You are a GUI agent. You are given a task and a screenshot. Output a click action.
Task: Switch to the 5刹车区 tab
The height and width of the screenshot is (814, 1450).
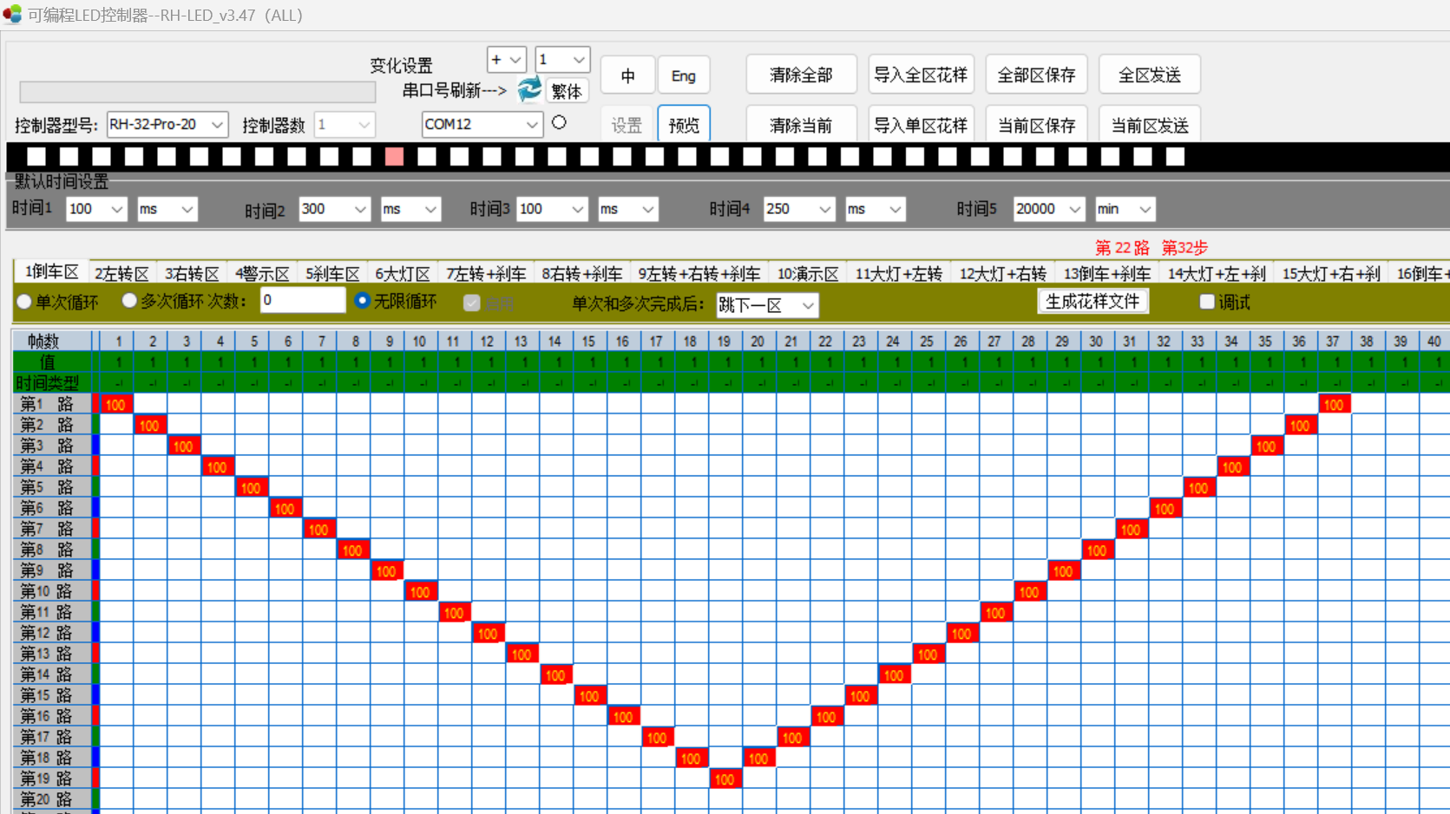(331, 272)
